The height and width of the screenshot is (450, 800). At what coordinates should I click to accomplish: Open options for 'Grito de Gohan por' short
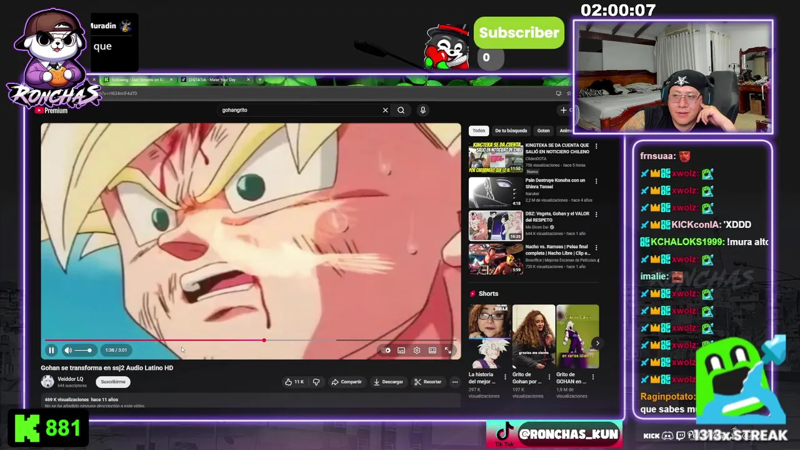click(549, 377)
